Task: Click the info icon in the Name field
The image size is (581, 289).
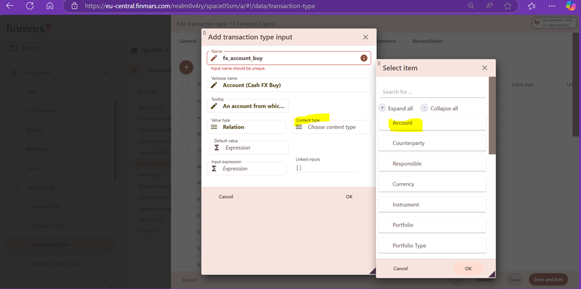Action: [364, 58]
